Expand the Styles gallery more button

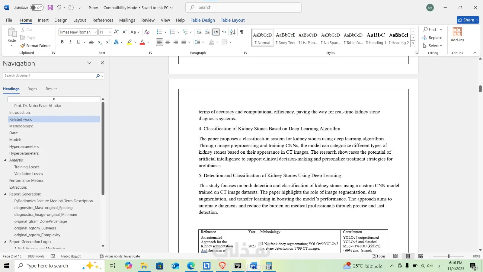click(413, 44)
